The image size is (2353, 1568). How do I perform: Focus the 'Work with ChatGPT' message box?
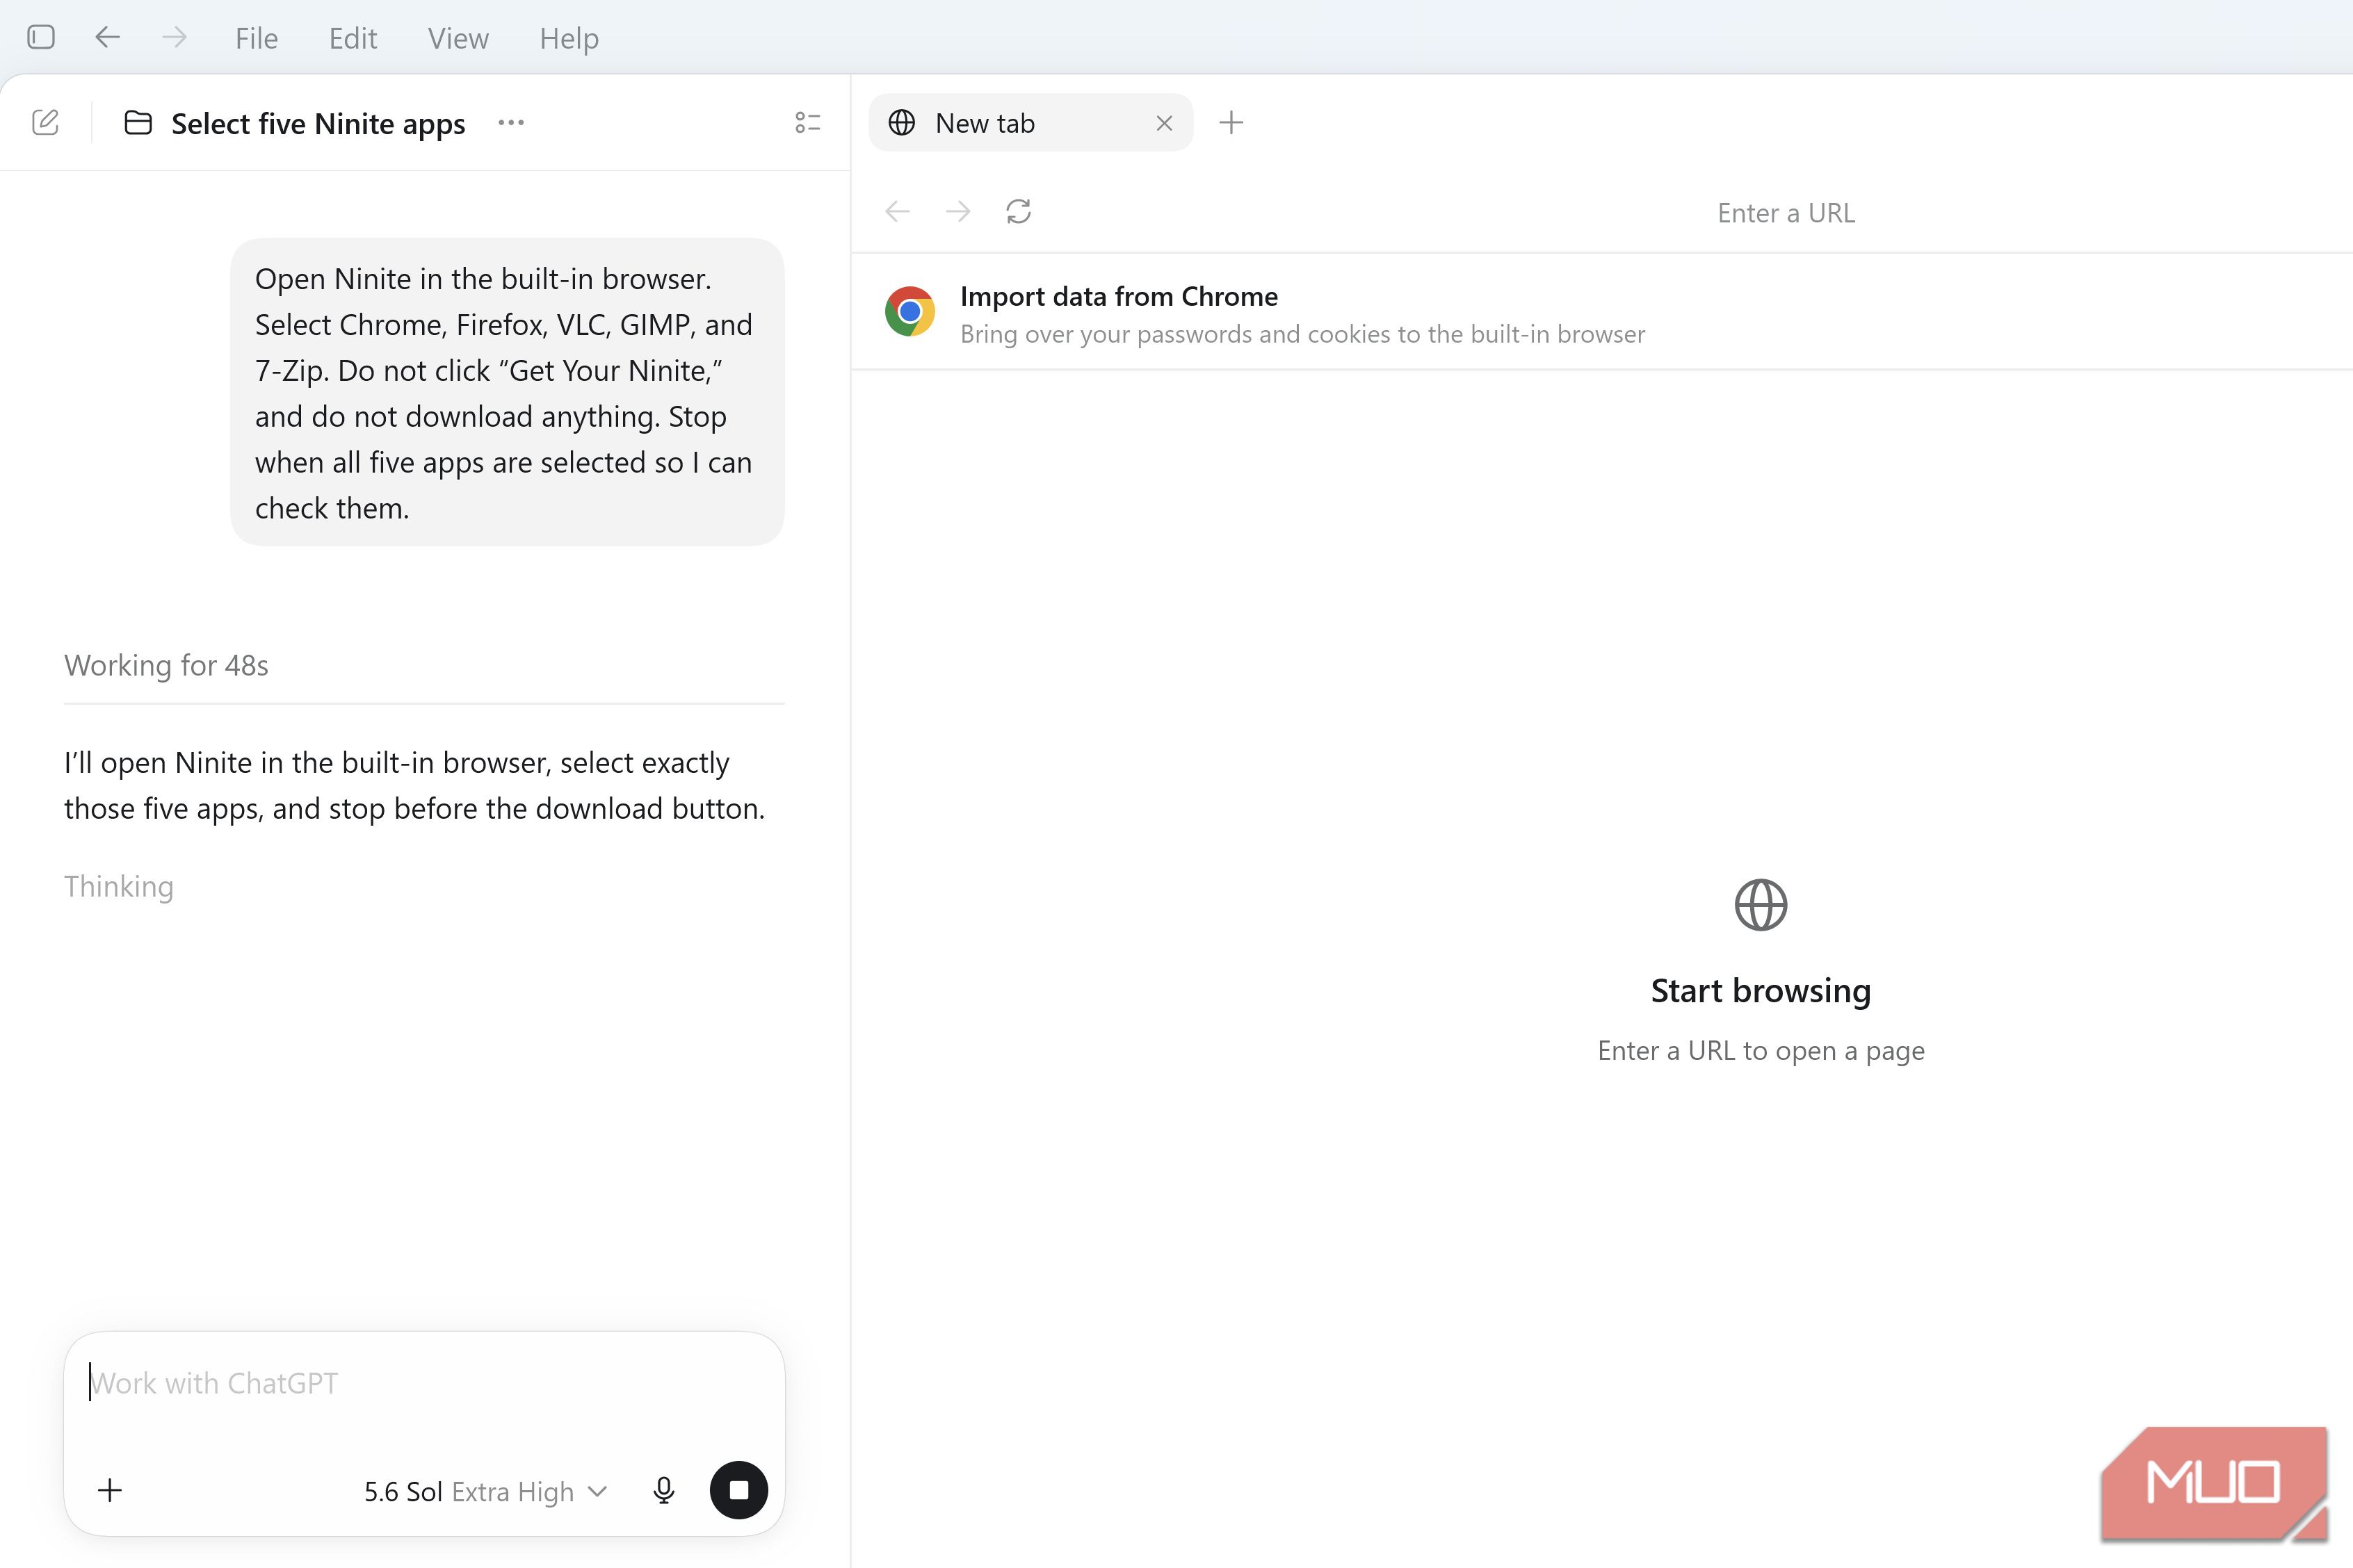point(424,1384)
